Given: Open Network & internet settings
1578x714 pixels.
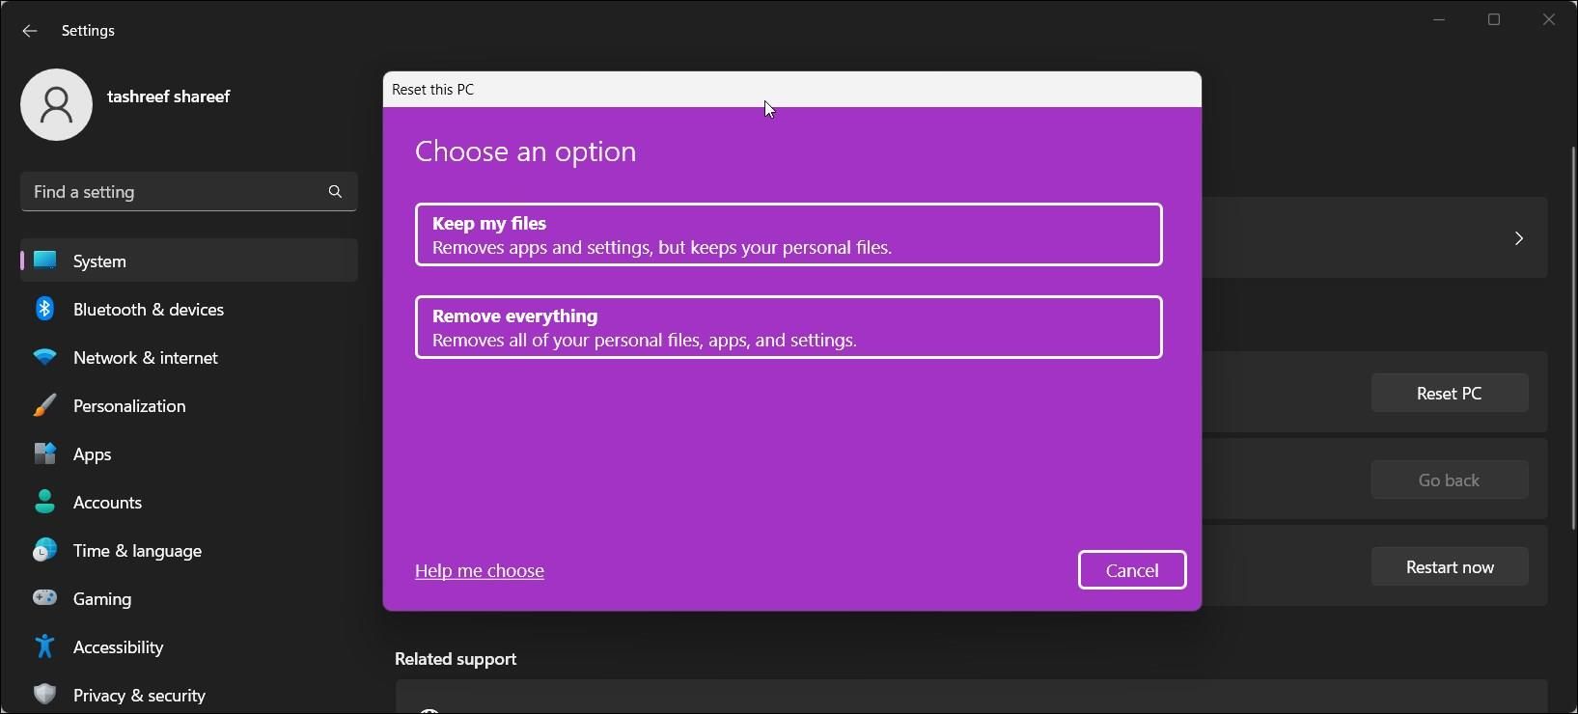Looking at the screenshot, I should tap(189, 357).
